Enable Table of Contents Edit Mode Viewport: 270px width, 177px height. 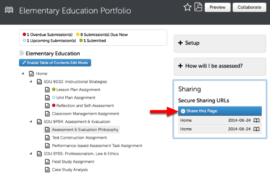tap(55, 63)
